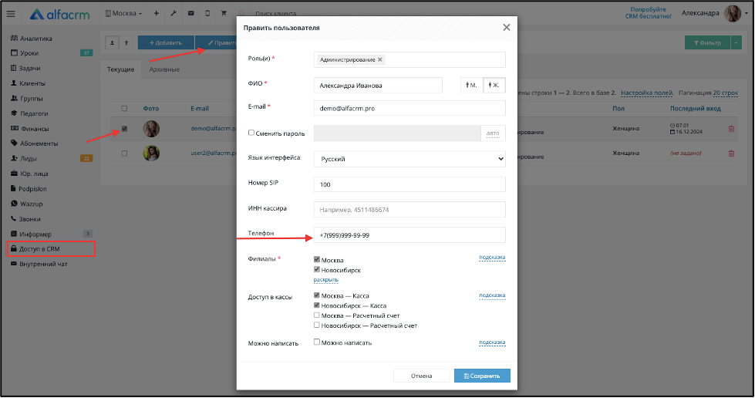Enable the Сменить пароль checkbox
The width and height of the screenshot is (755, 398).
tap(251, 133)
